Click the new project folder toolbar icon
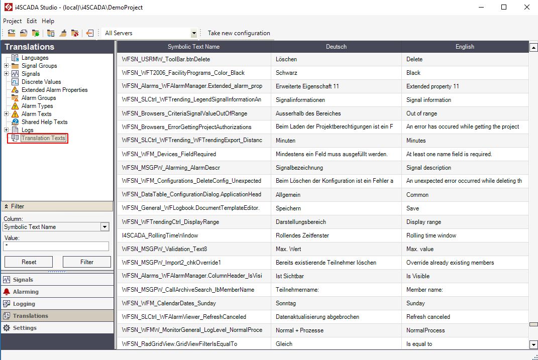The height and width of the screenshot is (360, 538). point(12,33)
